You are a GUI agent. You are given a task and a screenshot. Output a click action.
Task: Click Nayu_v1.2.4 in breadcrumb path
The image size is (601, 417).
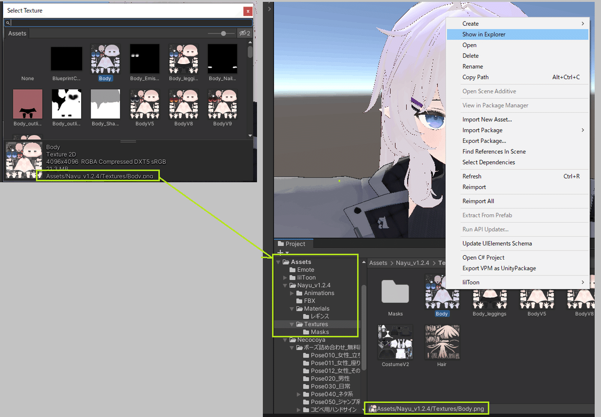click(x=413, y=263)
